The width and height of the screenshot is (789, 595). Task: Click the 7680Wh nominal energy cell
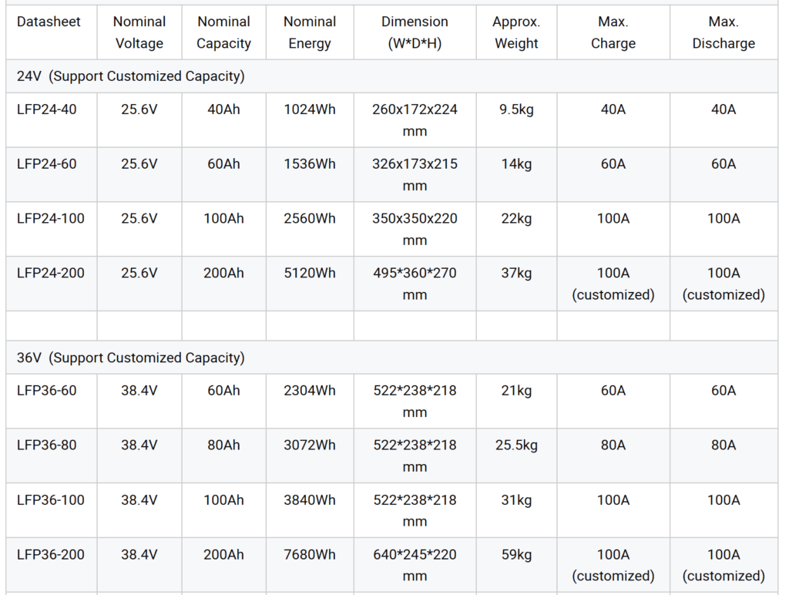(310, 555)
